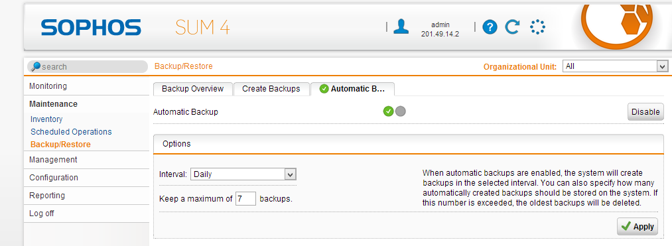
Task: Expand the Interval Daily dropdown
Action: (x=243, y=174)
